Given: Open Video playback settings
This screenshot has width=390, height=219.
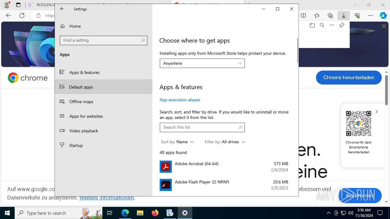Looking at the screenshot, I should (104, 131).
